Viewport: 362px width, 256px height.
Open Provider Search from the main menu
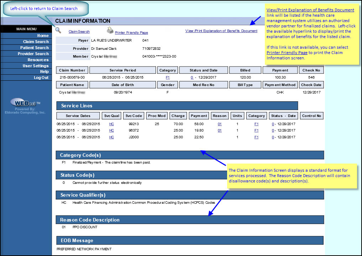[x=33, y=54]
